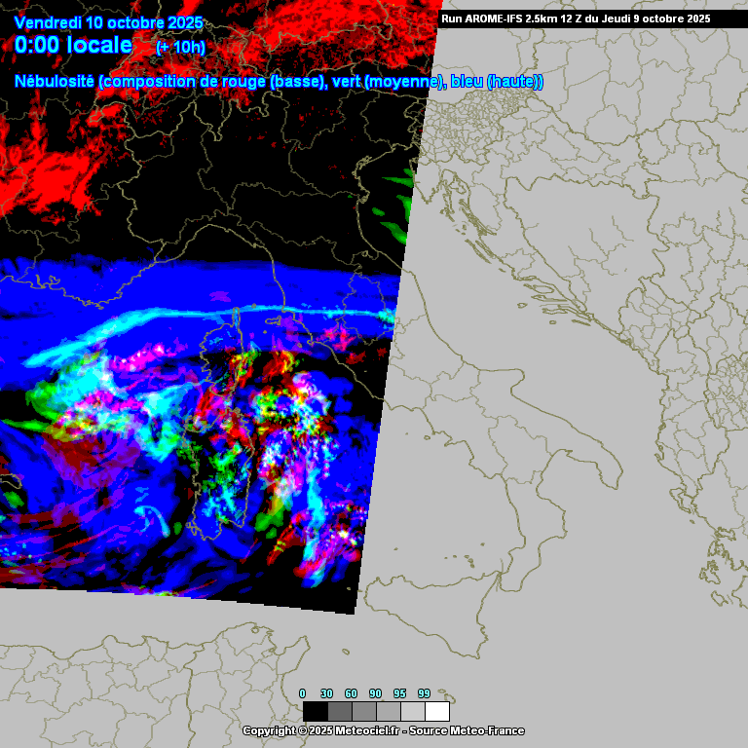Click the 0 label above the legend
The height and width of the screenshot is (748, 748).
coord(302,692)
